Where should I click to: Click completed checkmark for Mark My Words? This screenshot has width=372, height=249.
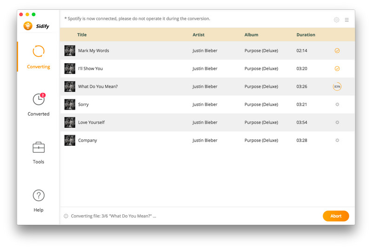click(337, 51)
